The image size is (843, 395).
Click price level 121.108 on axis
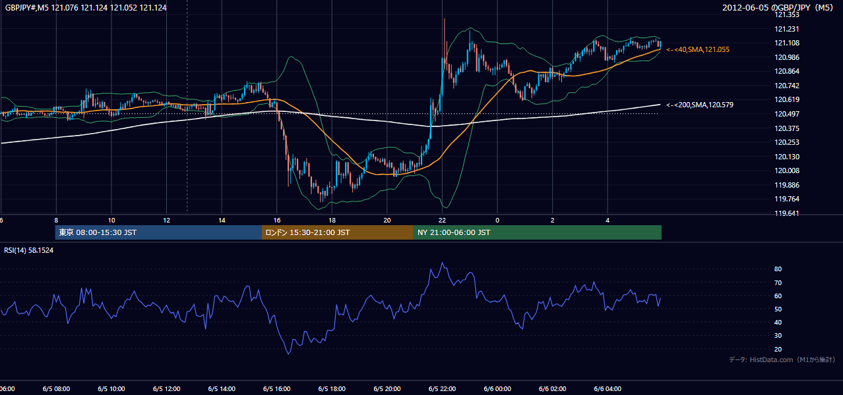tap(787, 43)
